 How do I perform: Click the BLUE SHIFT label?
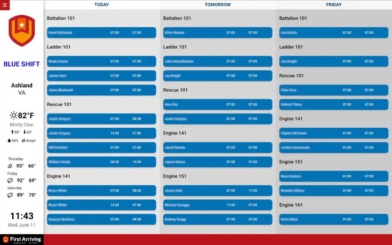pyautogui.click(x=22, y=64)
